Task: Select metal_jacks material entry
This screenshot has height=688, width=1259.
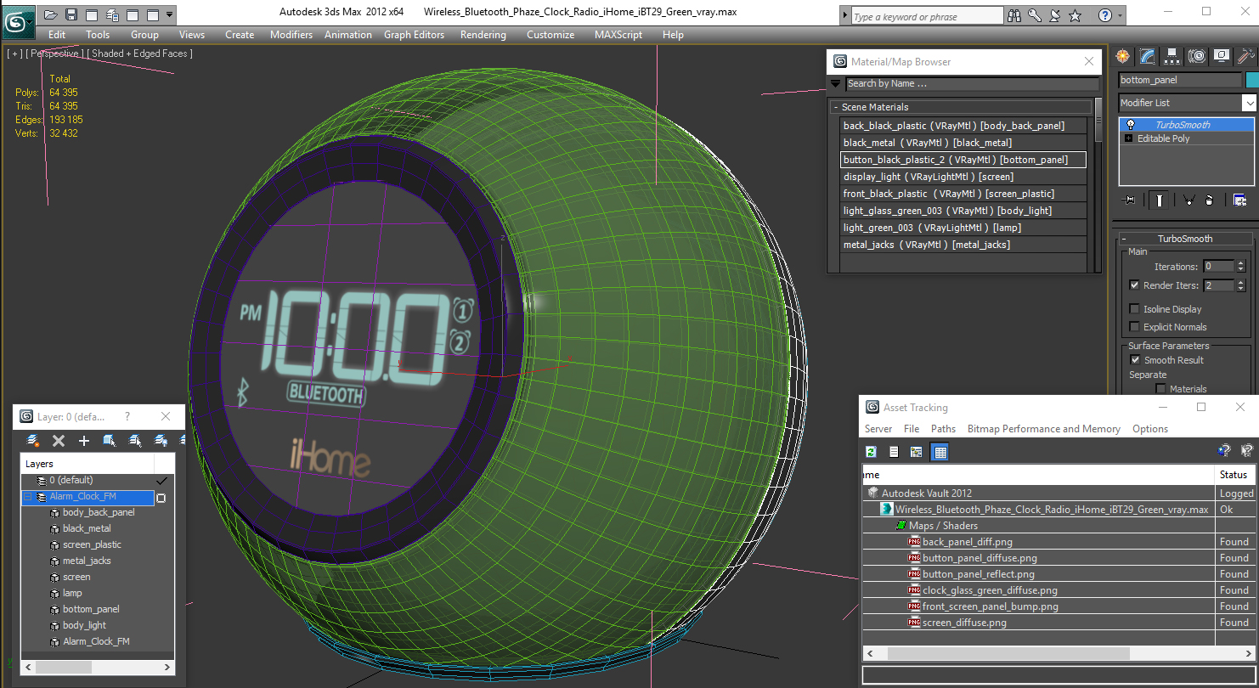Action: pos(963,245)
